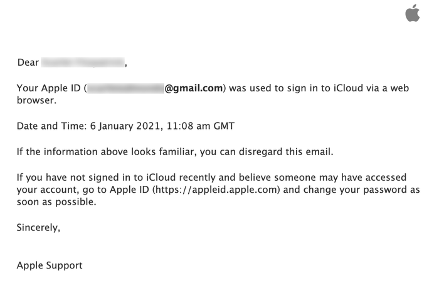The image size is (439, 291).
Task: Open the appleid.apple.com link
Action: click(216, 190)
